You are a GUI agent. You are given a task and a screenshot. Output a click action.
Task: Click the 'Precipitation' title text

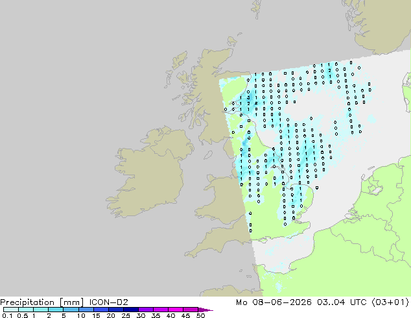pyautogui.click(x=27, y=302)
